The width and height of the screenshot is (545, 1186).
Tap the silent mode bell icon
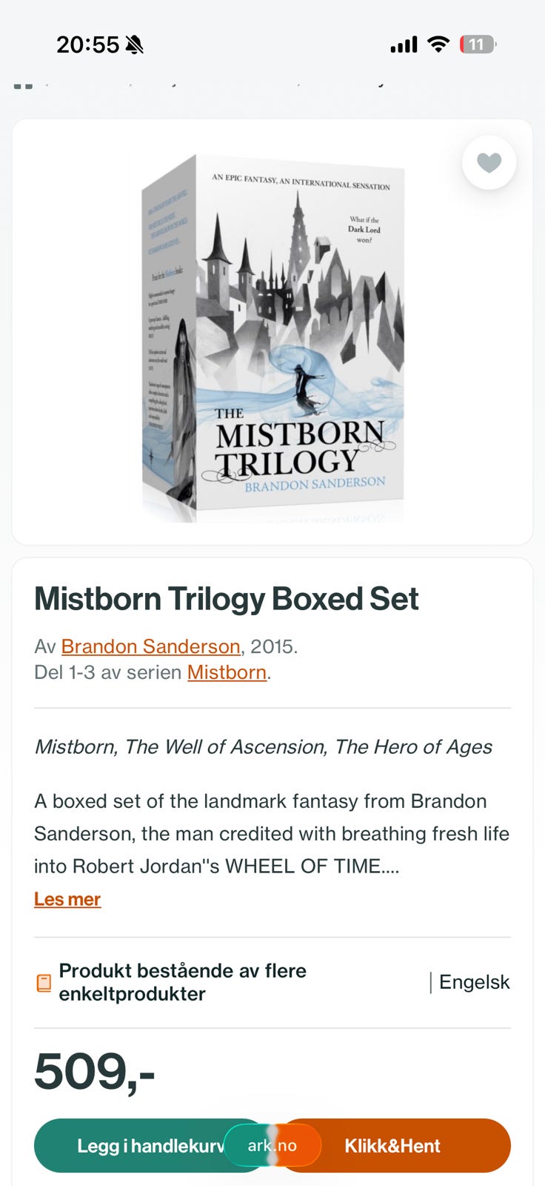[x=134, y=45]
